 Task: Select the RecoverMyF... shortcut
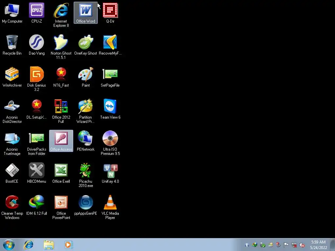pyautogui.click(x=110, y=45)
